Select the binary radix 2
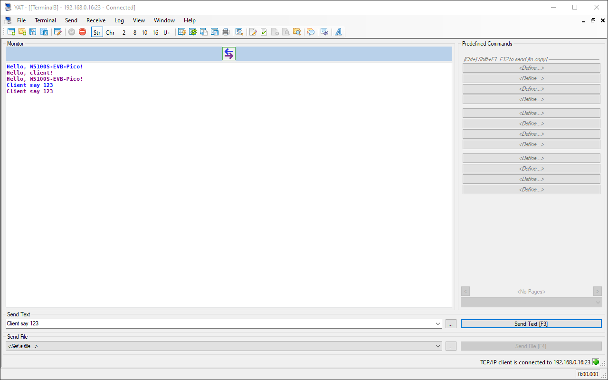This screenshot has width=608, height=380. (x=124, y=32)
